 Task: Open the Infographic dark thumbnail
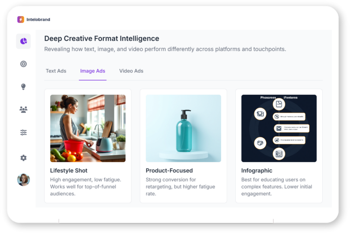pos(279,128)
